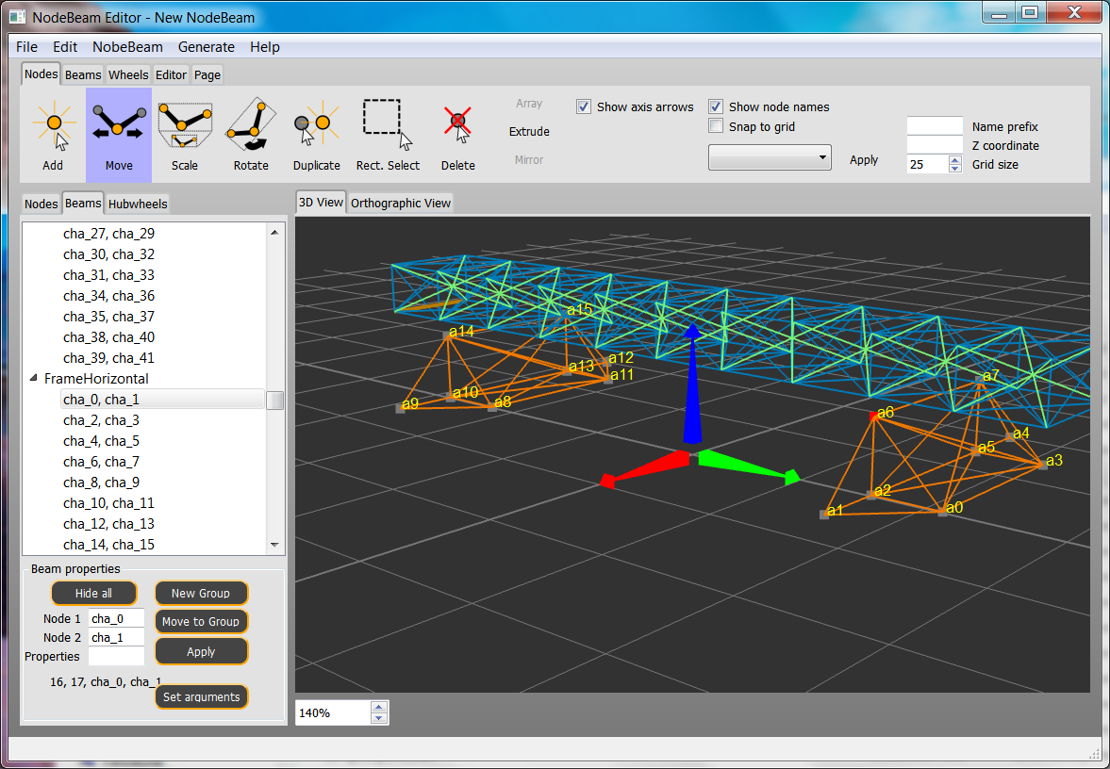
Task: Switch to the Beams toolbar tab
Action: pos(83,75)
